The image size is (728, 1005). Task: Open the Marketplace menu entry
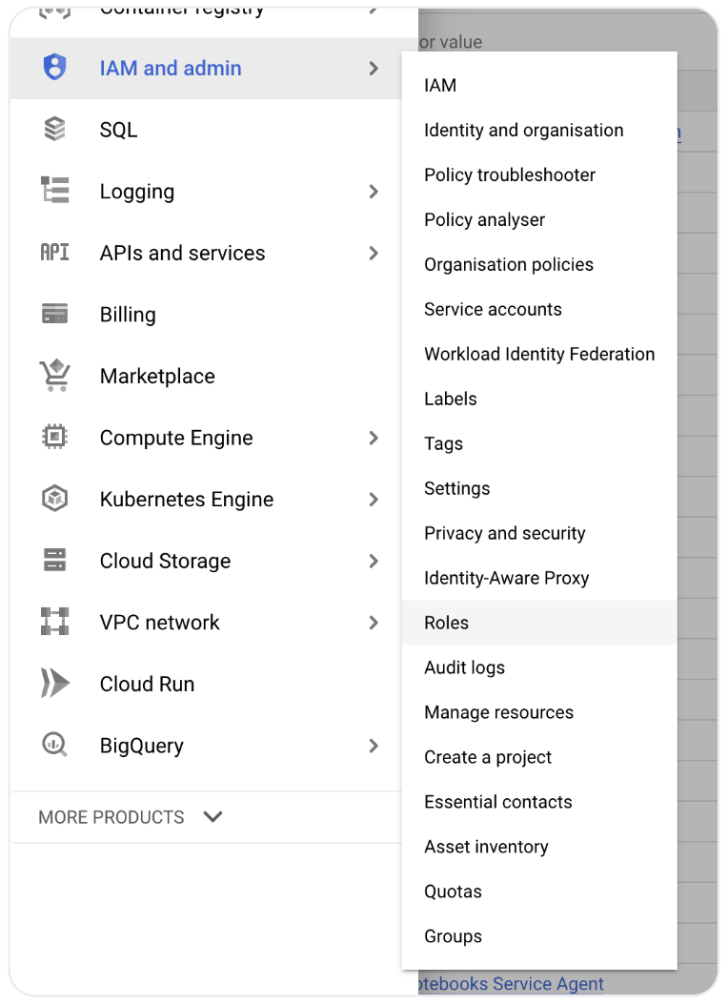coord(206,377)
